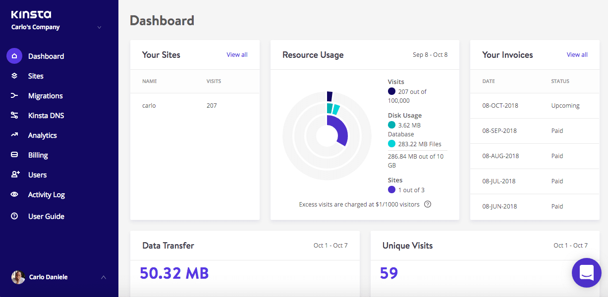The width and height of the screenshot is (608, 297).
Task: Open the help tooltip about excess visit charges
Action: (428, 204)
